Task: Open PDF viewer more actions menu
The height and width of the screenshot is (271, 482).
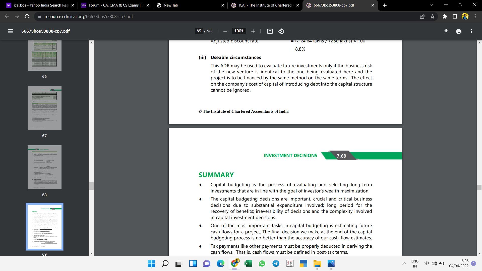Action: [471, 31]
